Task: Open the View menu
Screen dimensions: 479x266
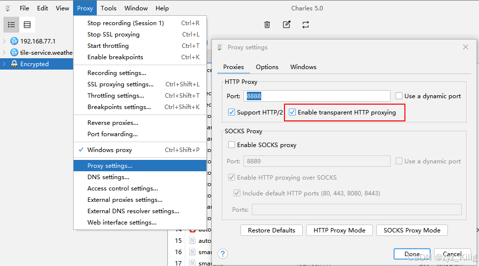Action: (x=62, y=8)
